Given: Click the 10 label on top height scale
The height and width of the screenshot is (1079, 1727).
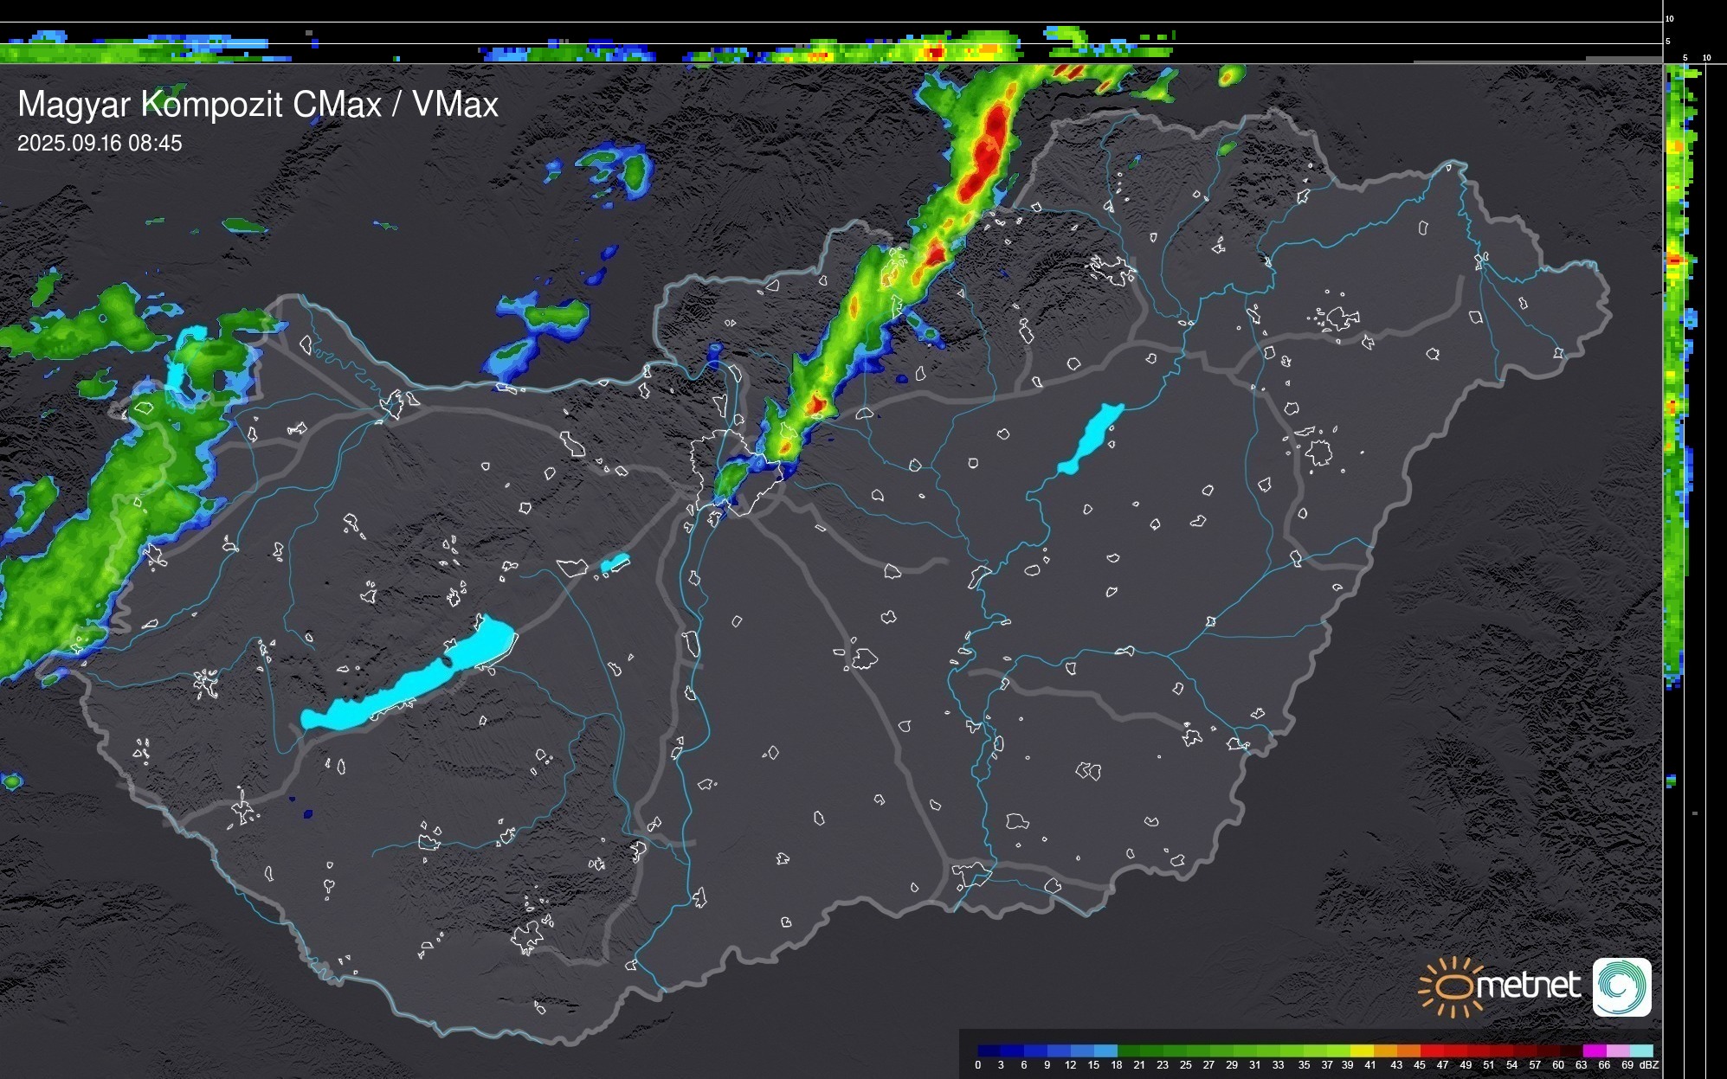Looking at the screenshot, I should (1669, 18).
